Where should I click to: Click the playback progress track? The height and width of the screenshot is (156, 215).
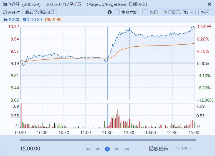tap(107, 140)
